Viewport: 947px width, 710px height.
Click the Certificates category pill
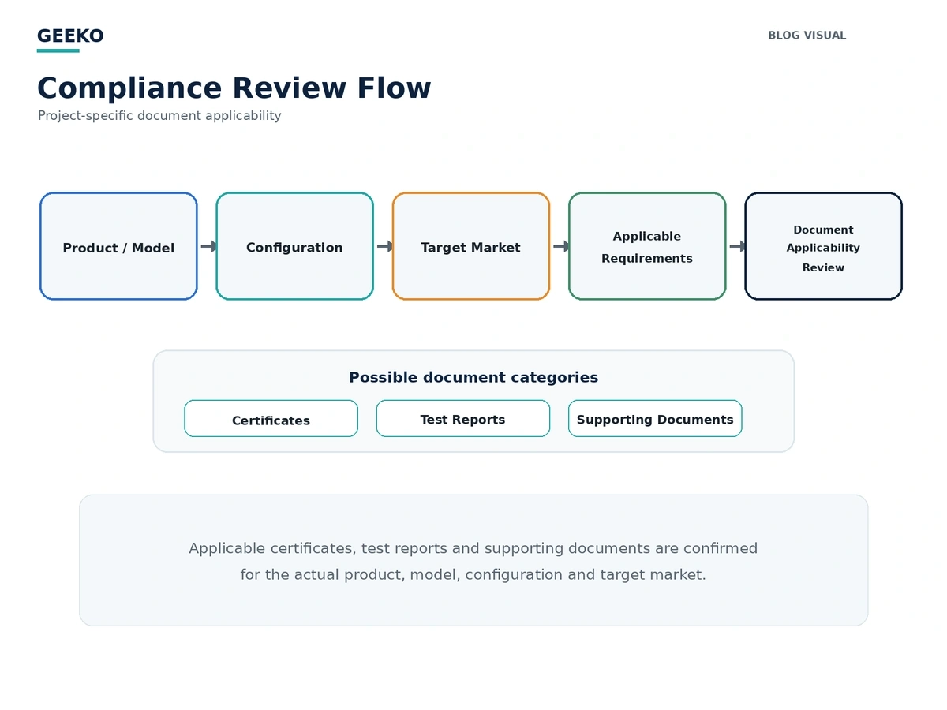271,418
